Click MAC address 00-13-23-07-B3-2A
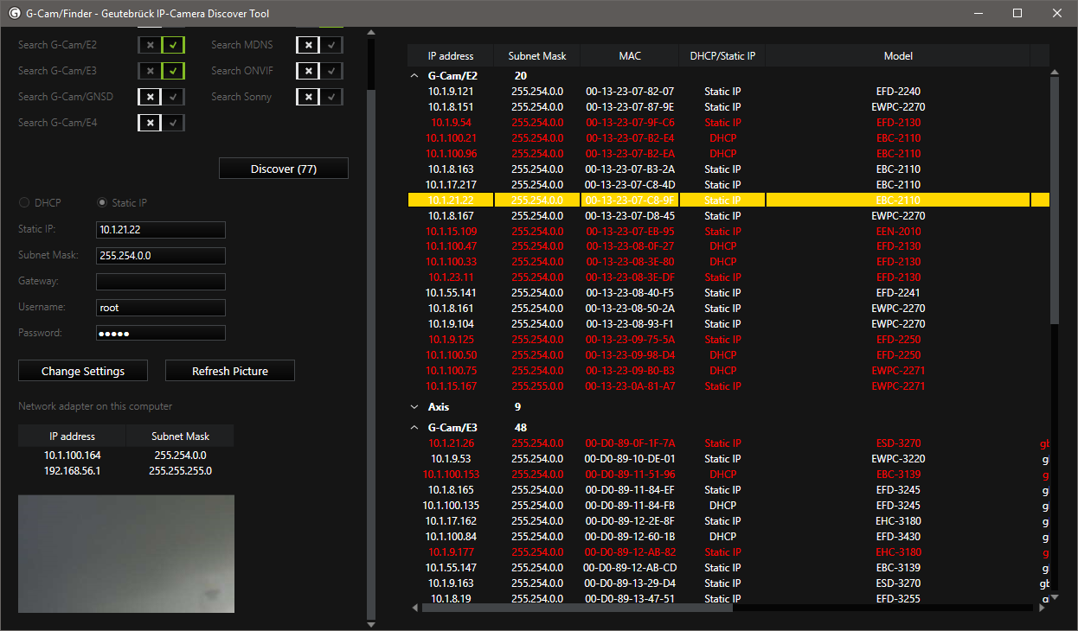Viewport: 1078px width, 631px height. coord(630,169)
